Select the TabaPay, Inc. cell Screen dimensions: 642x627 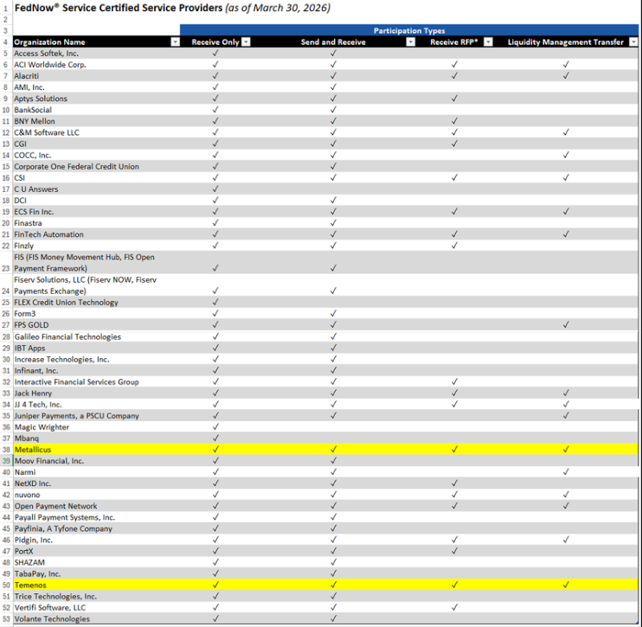pyautogui.click(x=97, y=573)
